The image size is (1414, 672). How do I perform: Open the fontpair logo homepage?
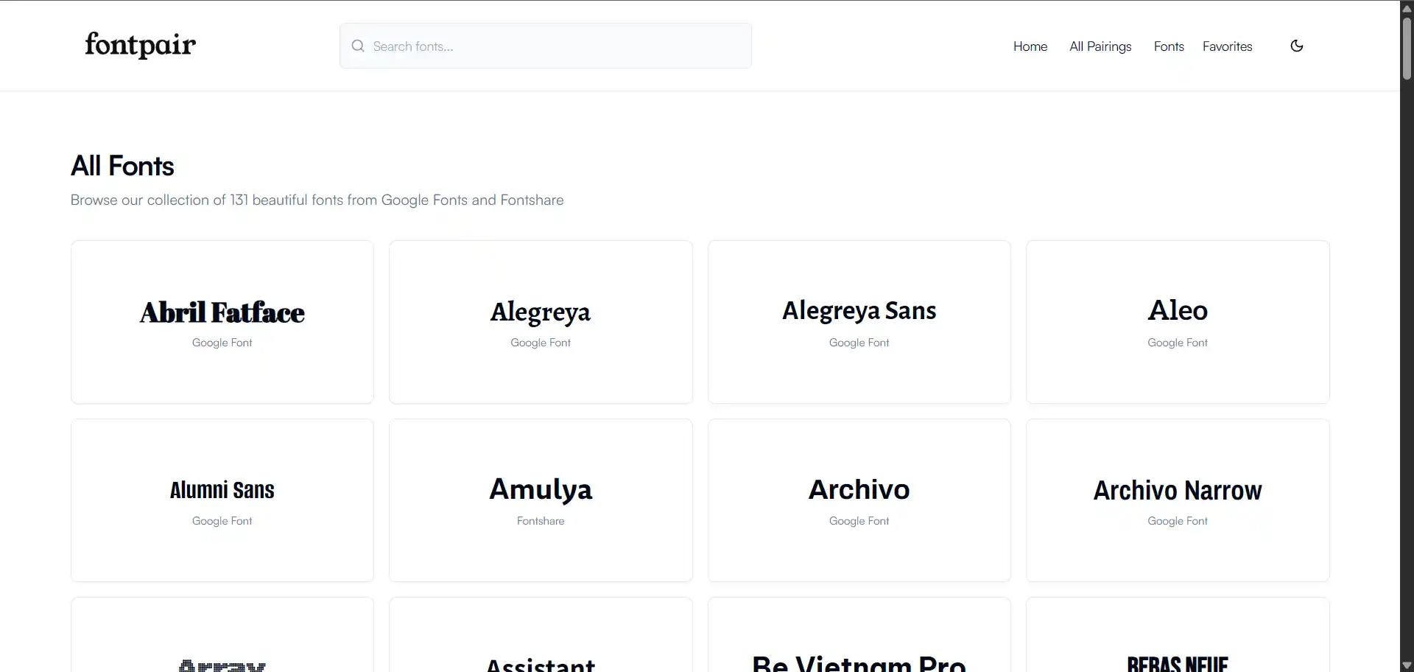click(140, 45)
